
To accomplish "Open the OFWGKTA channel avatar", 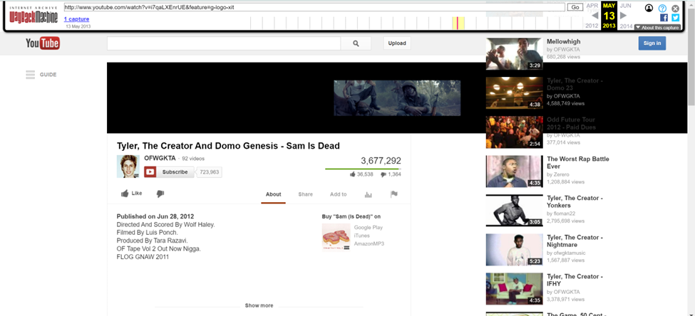I will [x=128, y=167].
